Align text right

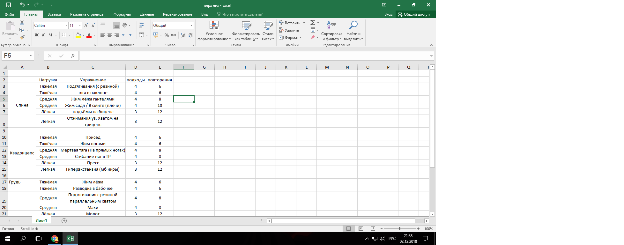(117, 35)
